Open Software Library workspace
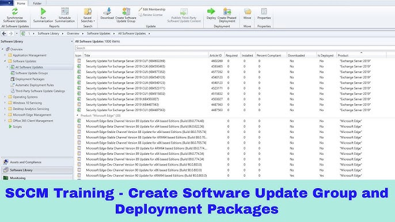 tap(37, 170)
